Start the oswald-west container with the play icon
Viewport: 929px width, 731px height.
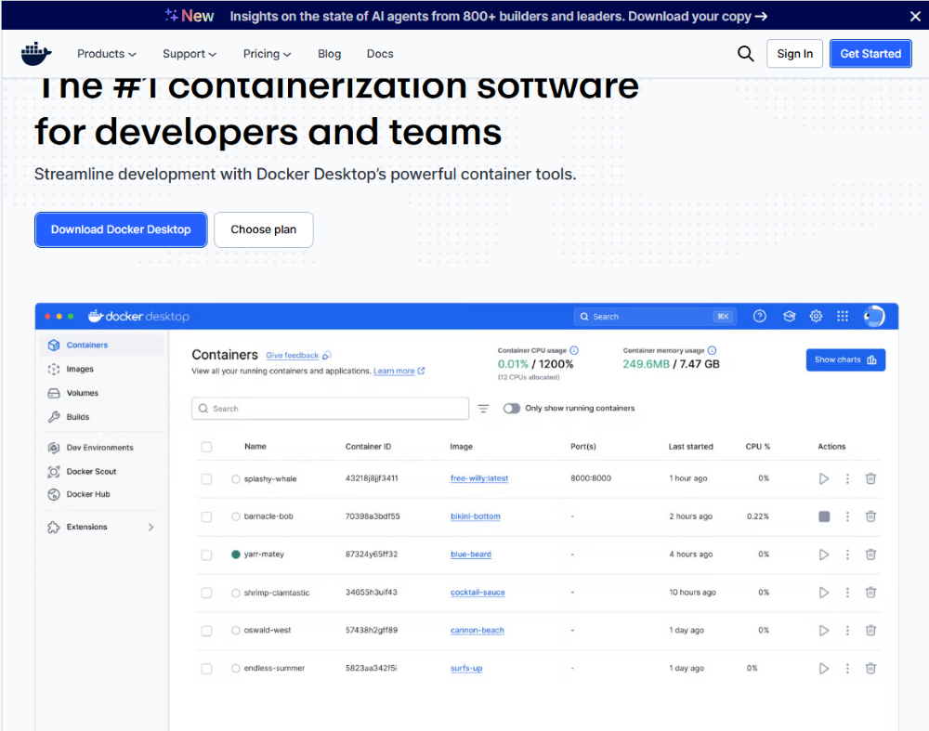[x=823, y=631]
